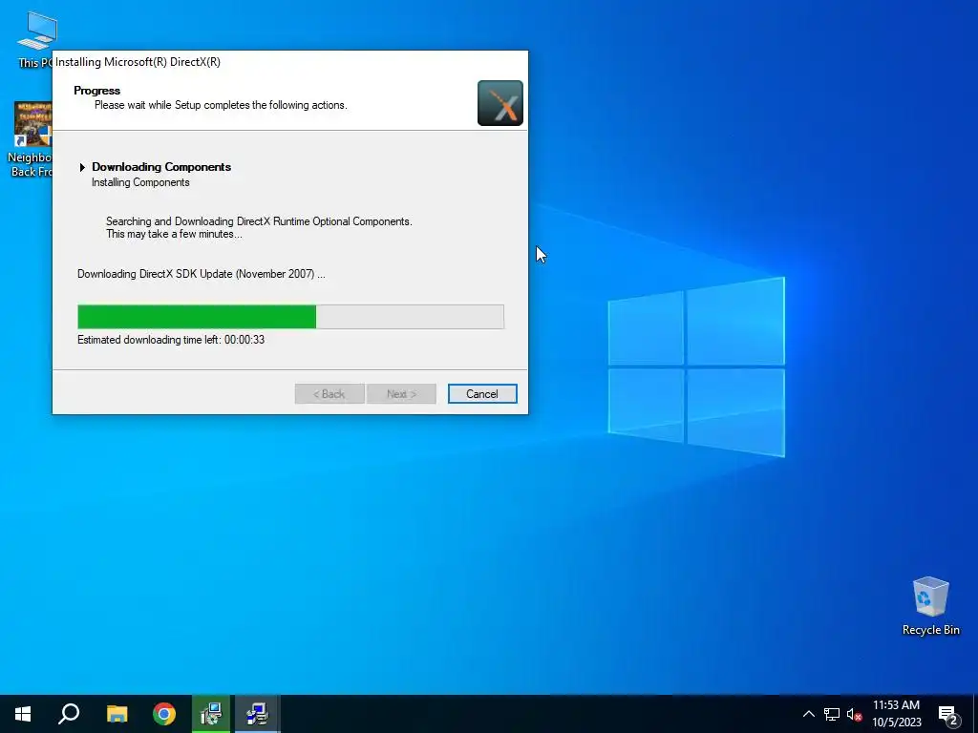Viewport: 978px width, 733px height.
Task: Click the Cancel button in DirectX setup
Action: tap(482, 394)
